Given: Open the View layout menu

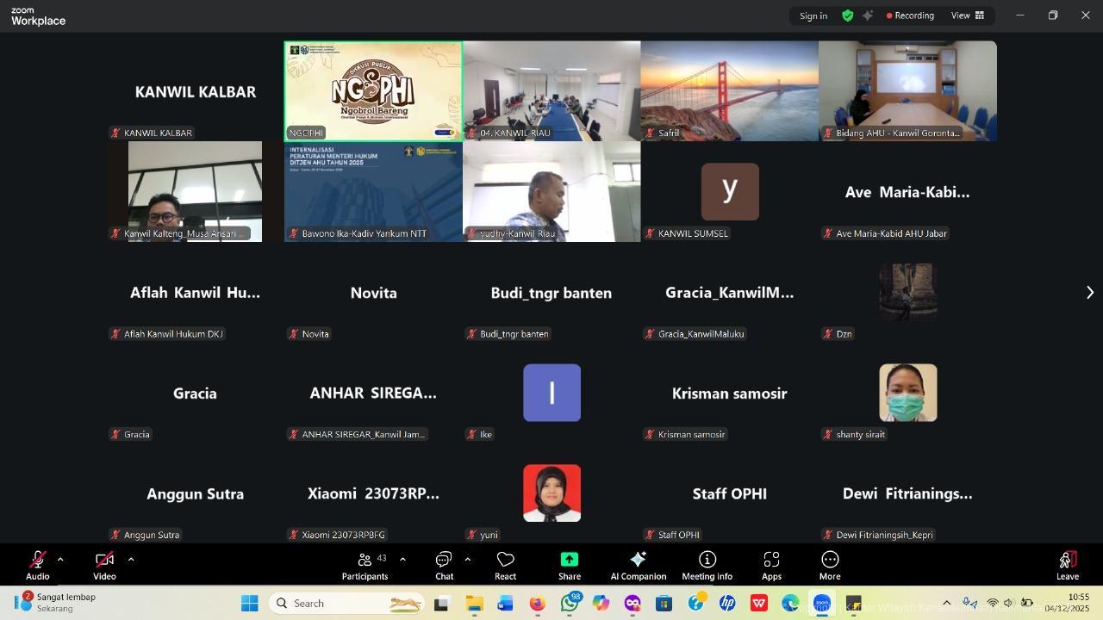Looking at the screenshot, I should point(967,15).
